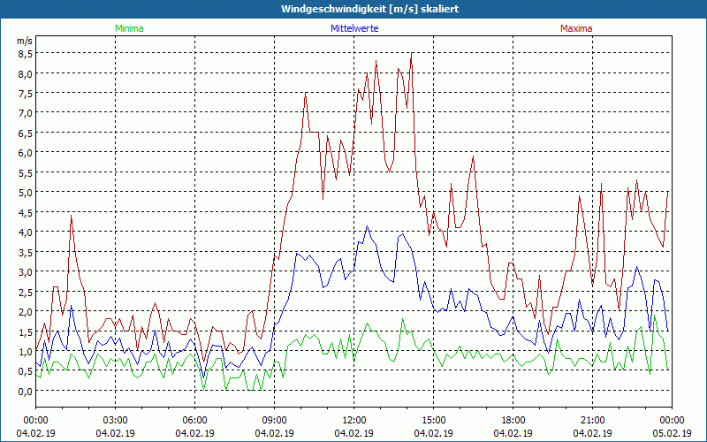
Task: Click the 7,5 y-axis value
Action: point(26,94)
